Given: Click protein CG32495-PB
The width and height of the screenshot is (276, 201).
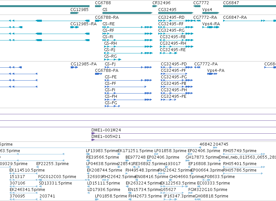Looking at the screenshot, I should click(x=174, y=84).
